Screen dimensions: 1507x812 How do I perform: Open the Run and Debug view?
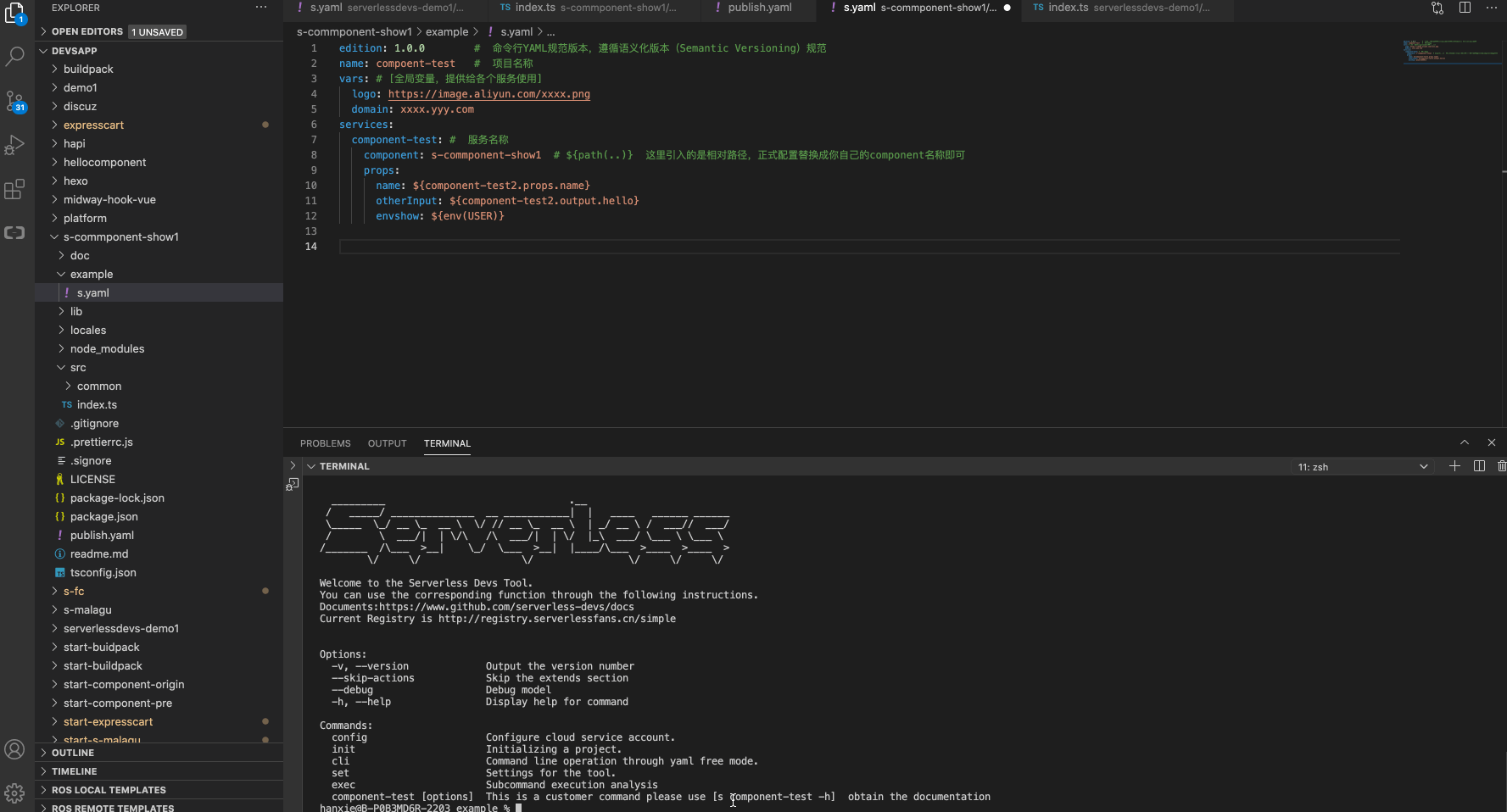[15, 145]
